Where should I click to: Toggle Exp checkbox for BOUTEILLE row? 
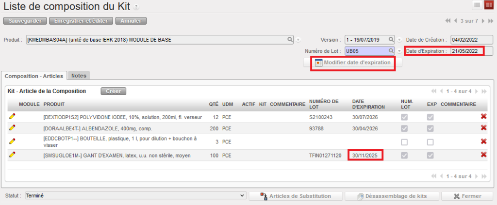click(430, 142)
